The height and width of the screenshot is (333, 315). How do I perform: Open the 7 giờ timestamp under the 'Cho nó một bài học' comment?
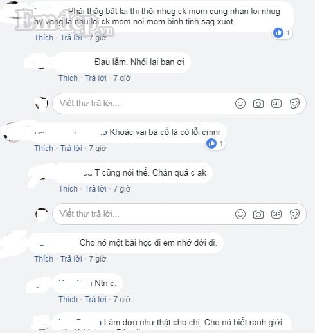click(98, 259)
